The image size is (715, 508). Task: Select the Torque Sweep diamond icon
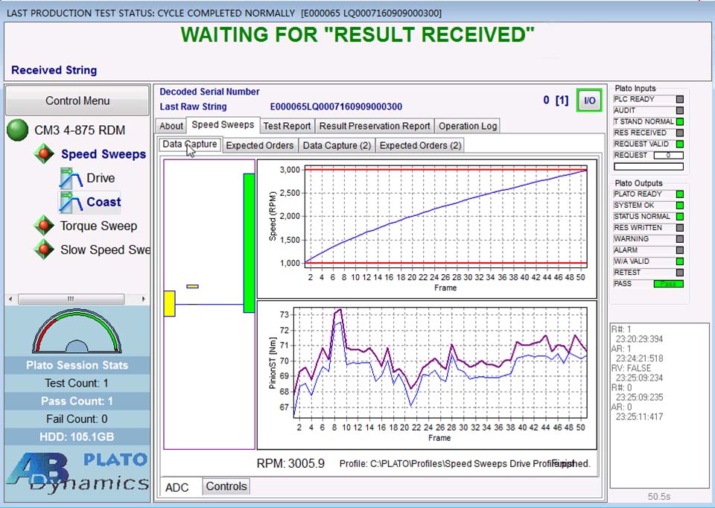coord(45,226)
